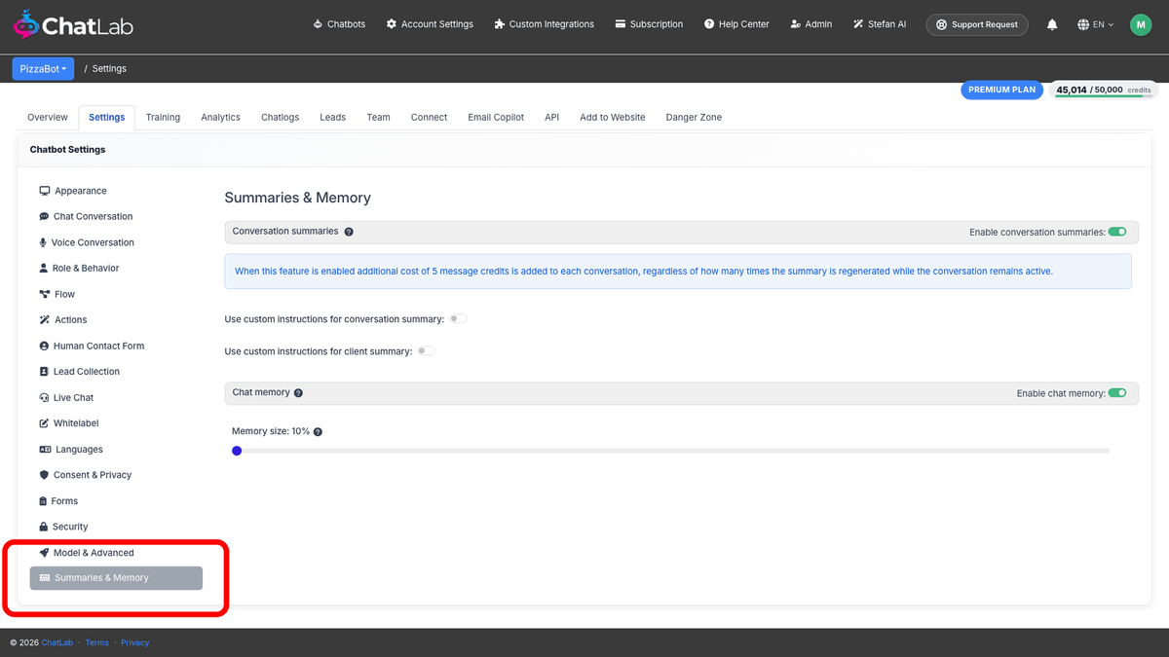The width and height of the screenshot is (1169, 657).
Task: Click the Security lock icon
Action: (43, 527)
